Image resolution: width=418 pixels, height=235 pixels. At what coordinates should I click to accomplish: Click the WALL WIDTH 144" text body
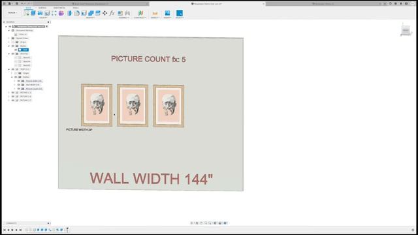pos(151,178)
